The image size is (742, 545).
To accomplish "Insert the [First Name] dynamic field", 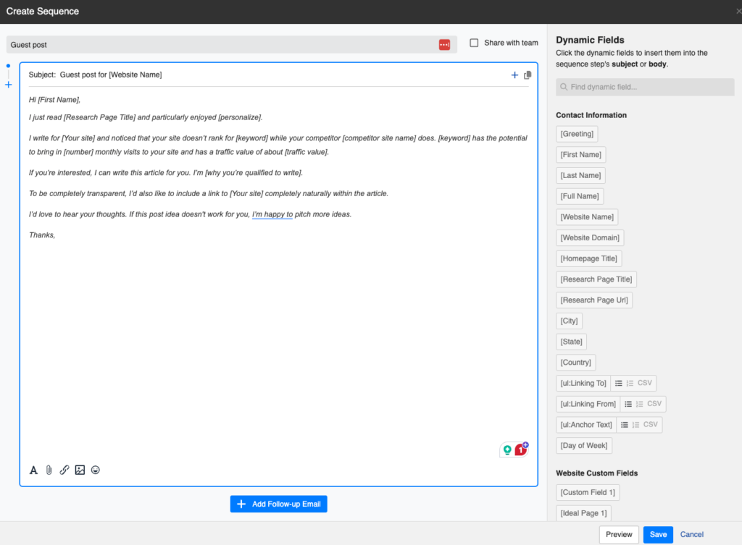I will (580, 154).
